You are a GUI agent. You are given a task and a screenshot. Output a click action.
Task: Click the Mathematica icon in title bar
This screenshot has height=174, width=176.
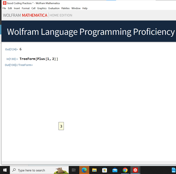click(x=4, y=3)
